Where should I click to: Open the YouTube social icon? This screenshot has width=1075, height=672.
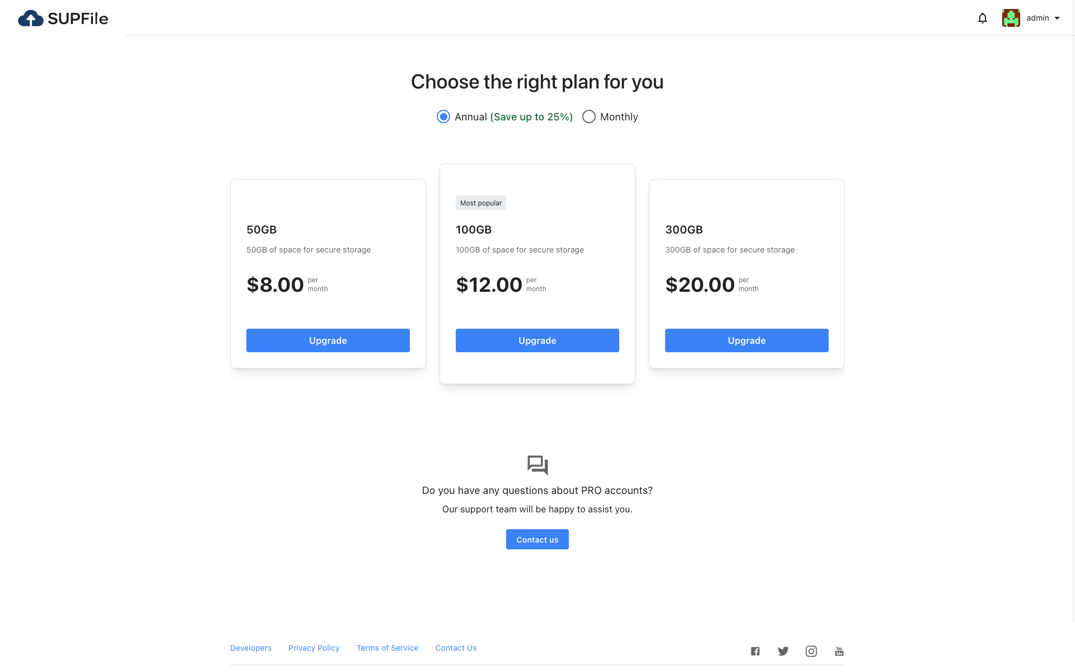click(x=839, y=651)
